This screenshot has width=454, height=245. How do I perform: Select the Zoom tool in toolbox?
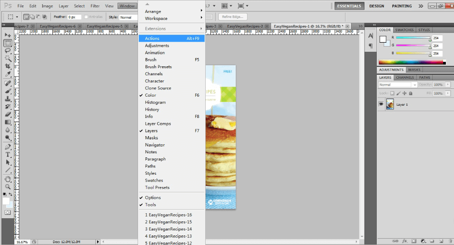[8, 186]
